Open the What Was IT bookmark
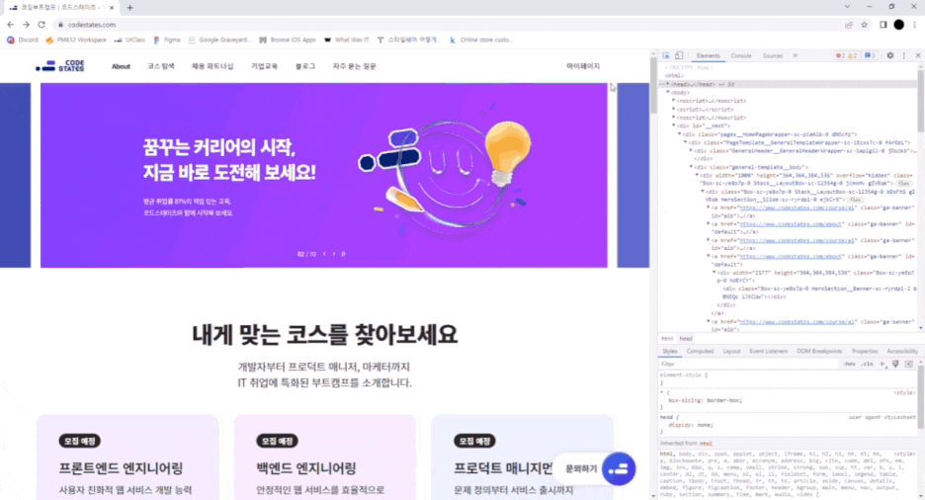 [x=346, y=41]
